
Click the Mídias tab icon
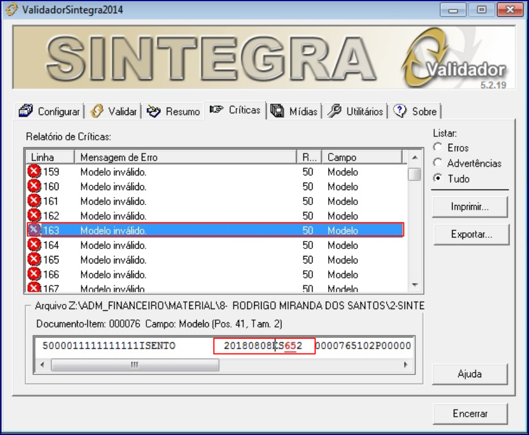[277, 111]
